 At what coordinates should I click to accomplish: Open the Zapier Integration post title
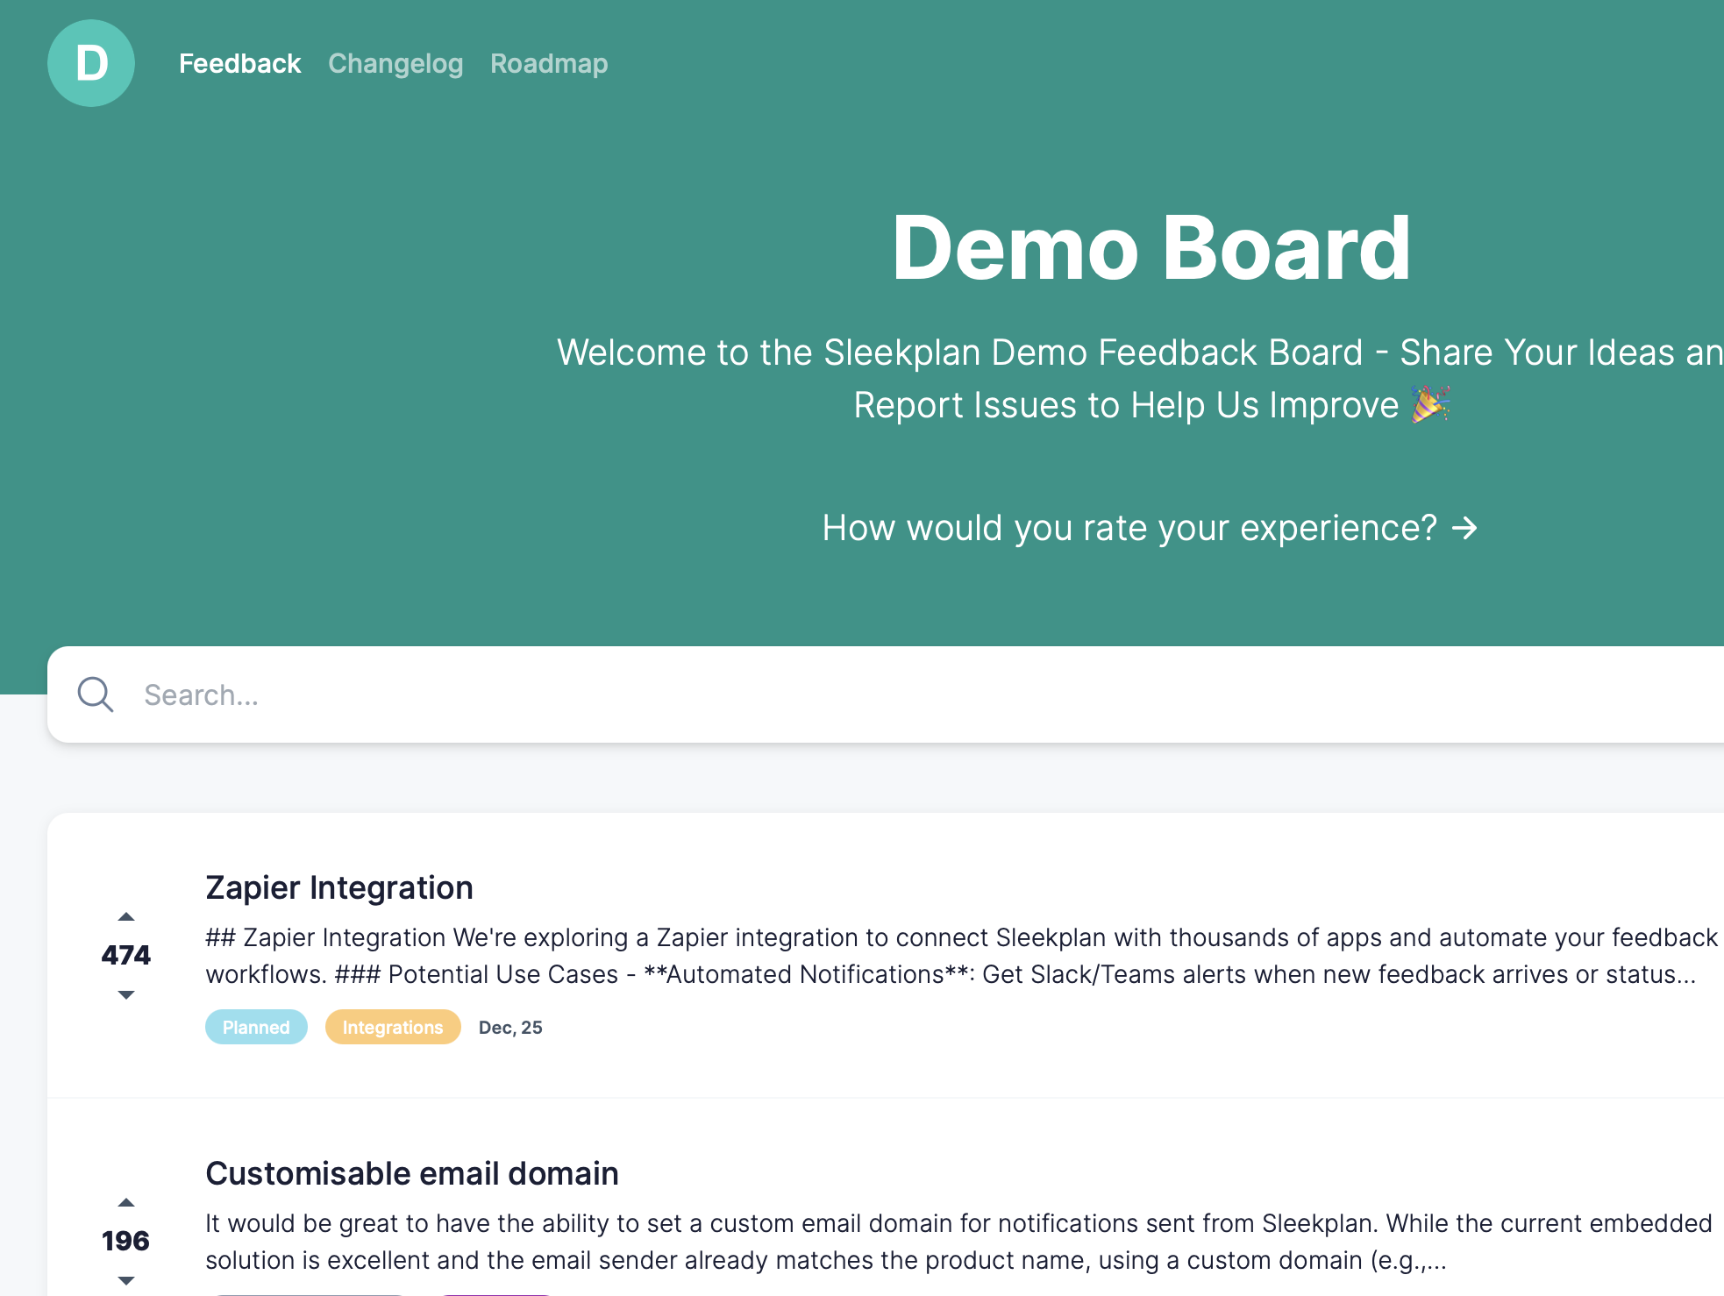339,887
